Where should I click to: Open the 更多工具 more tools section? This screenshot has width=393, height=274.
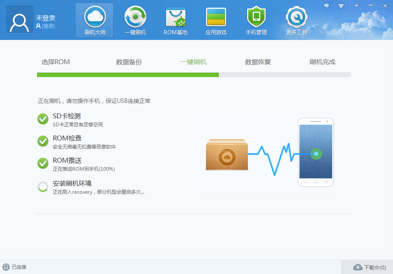(x=297, y=20)
